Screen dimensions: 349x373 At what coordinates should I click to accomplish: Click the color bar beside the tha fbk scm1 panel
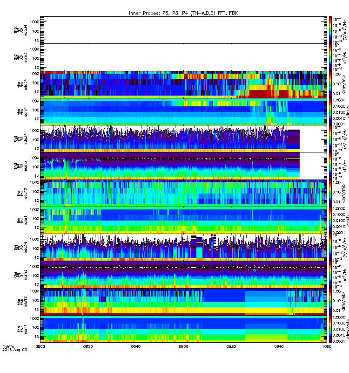coord(330,112)
